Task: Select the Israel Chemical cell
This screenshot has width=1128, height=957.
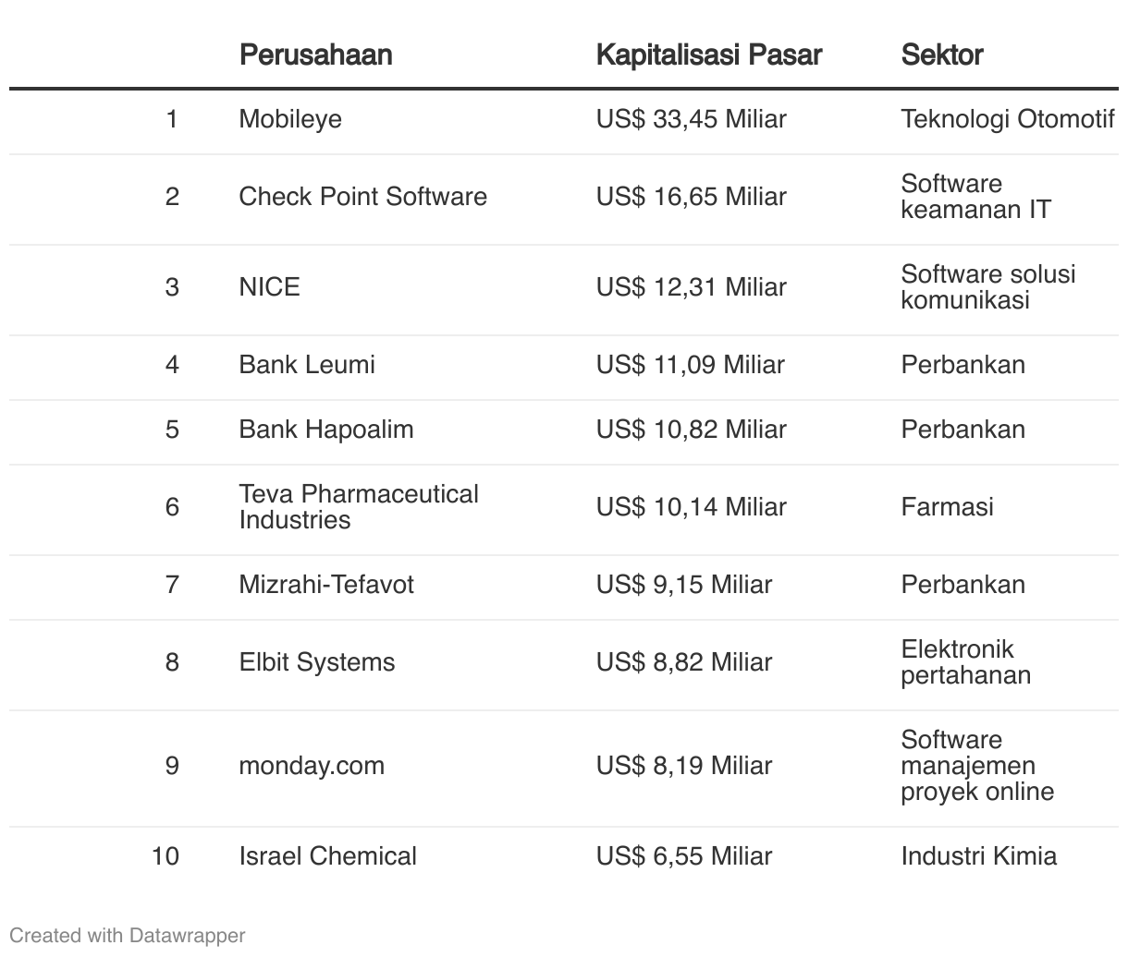Action: point(327,856)
